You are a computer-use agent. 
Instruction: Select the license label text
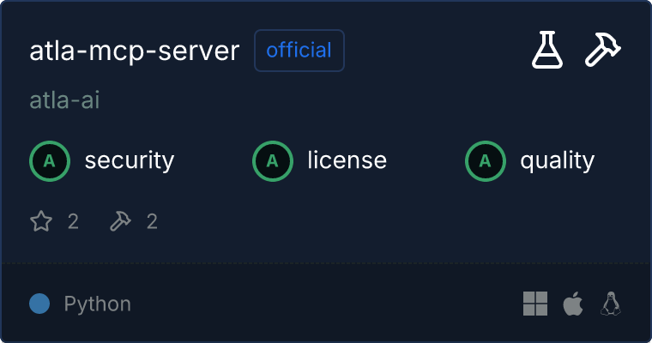click(x=347, y=160)
